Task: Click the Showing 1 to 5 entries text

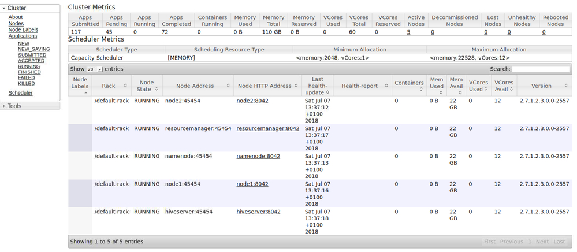Action: (x=107, y=242)
